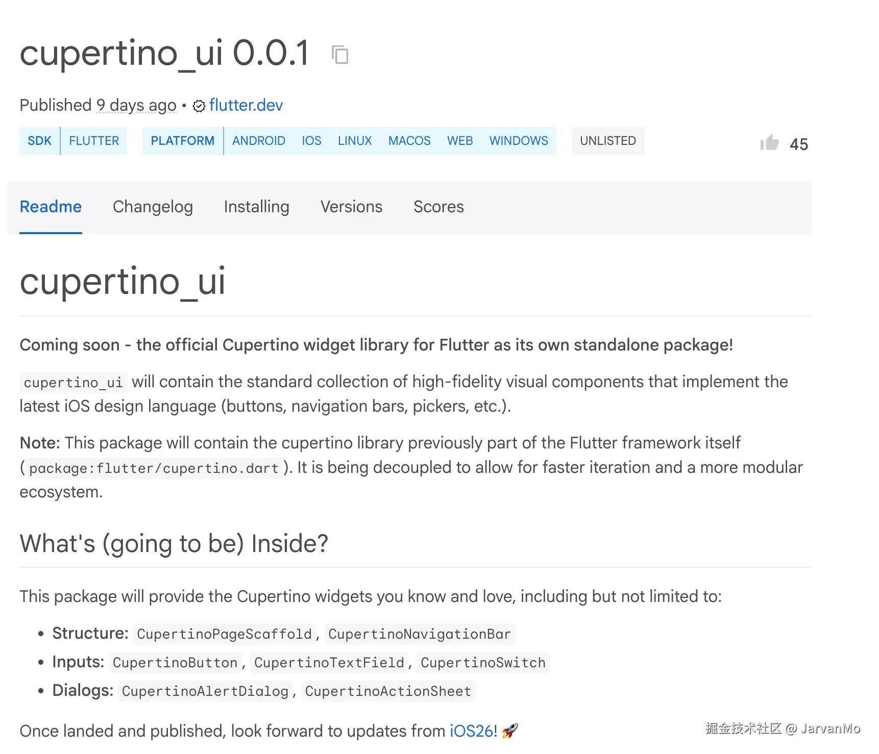Switch to the Changelog tab

click(153, 207)
